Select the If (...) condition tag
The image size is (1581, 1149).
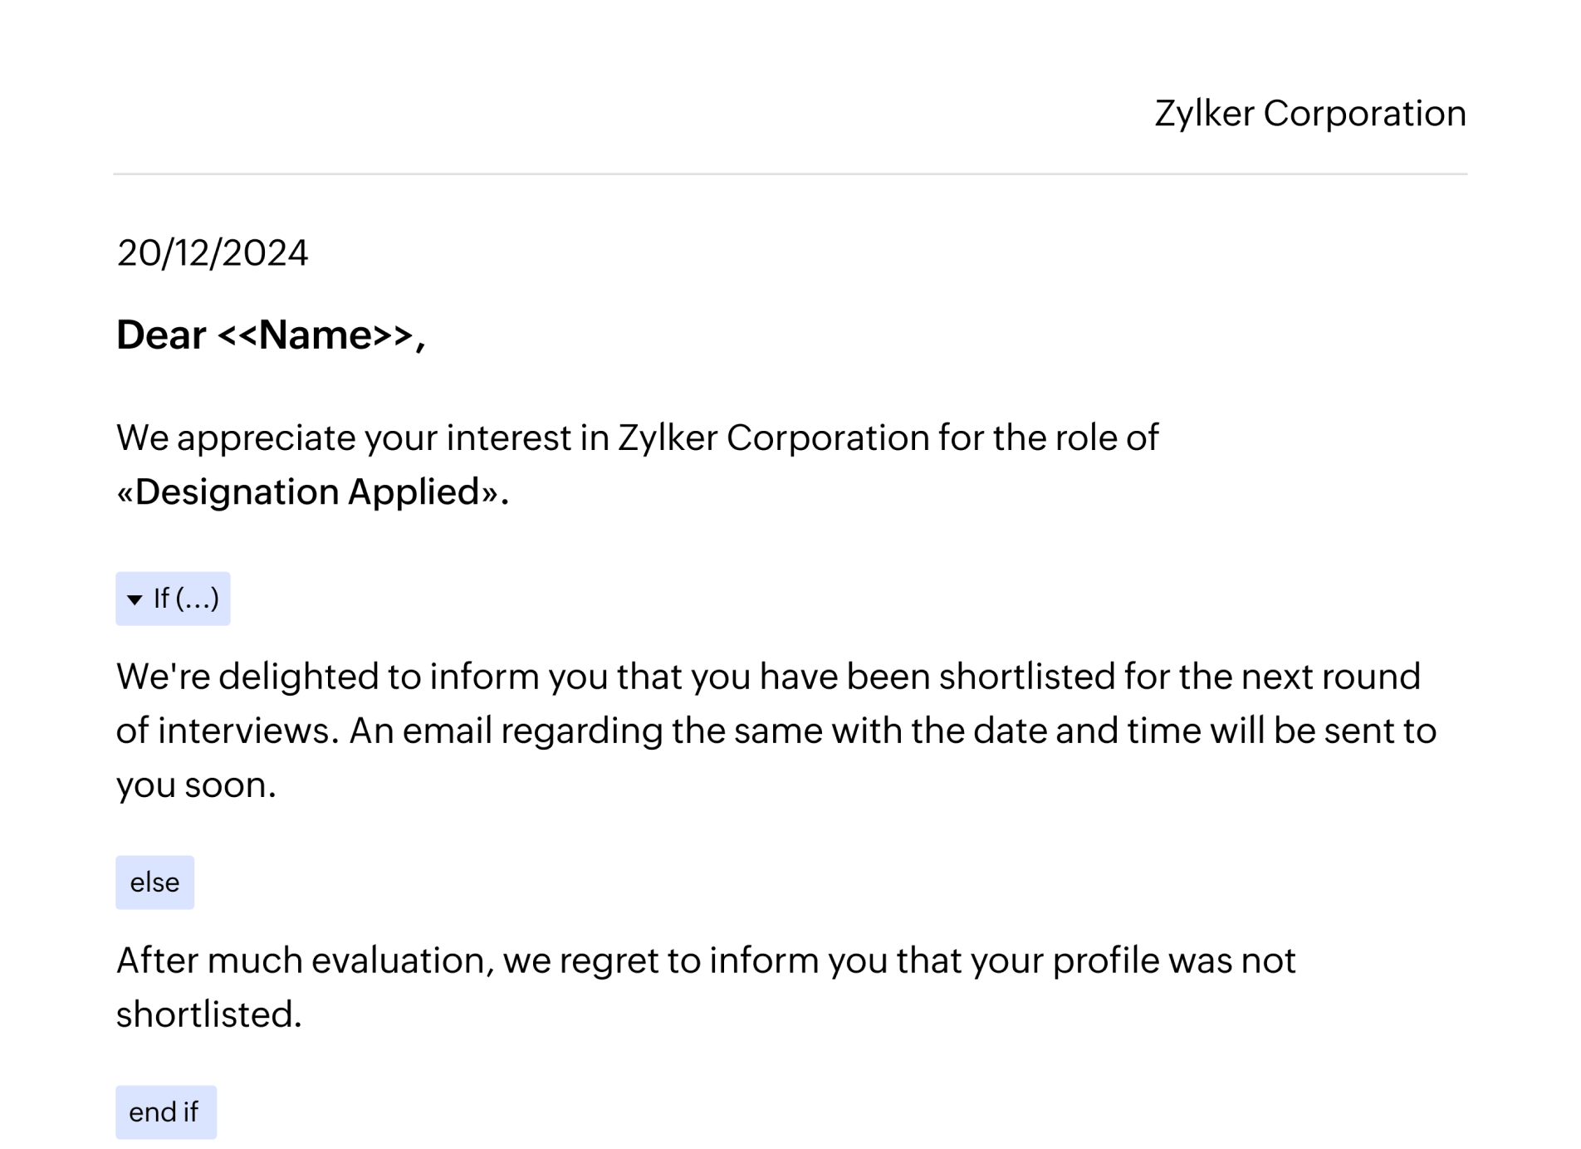click(173, 599)
